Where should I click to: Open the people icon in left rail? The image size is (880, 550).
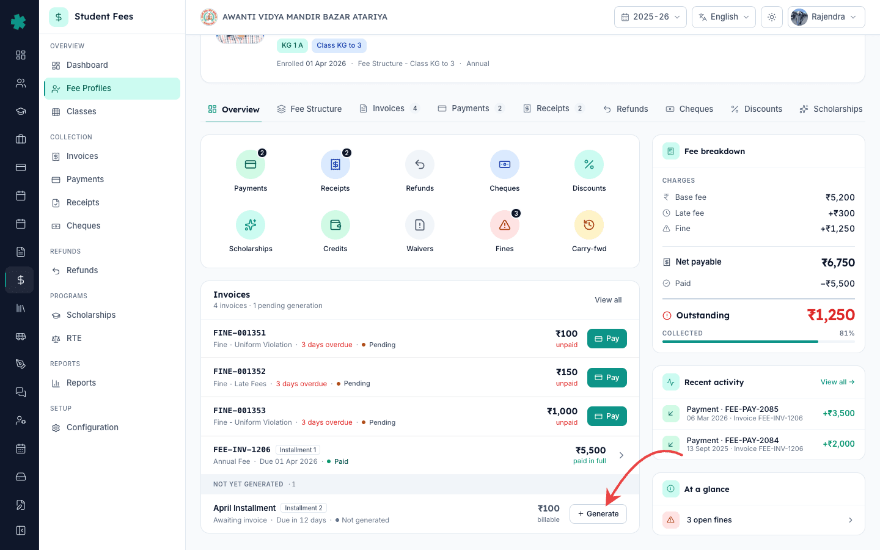point(20,83)
